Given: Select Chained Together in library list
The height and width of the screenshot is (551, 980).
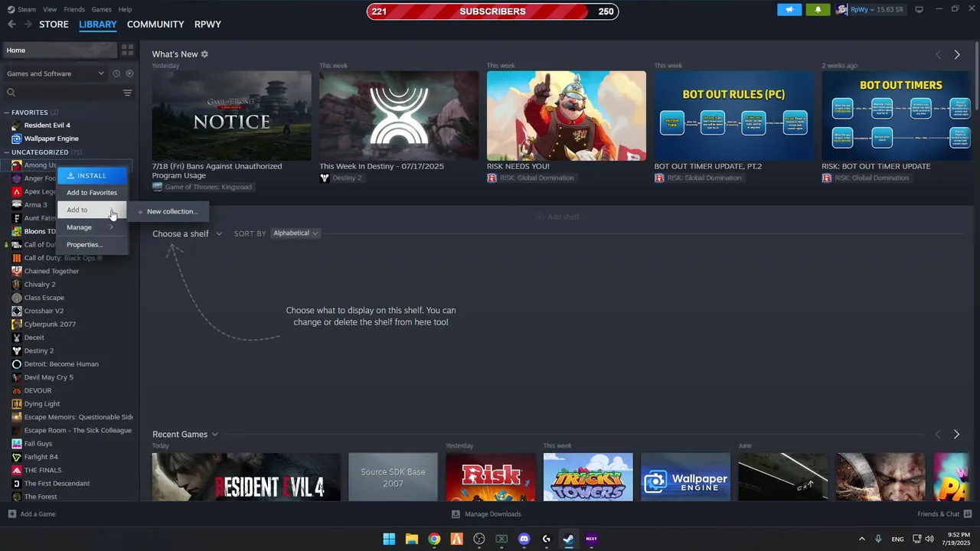Looking at the screenshot, I should [x=51, y=271].
